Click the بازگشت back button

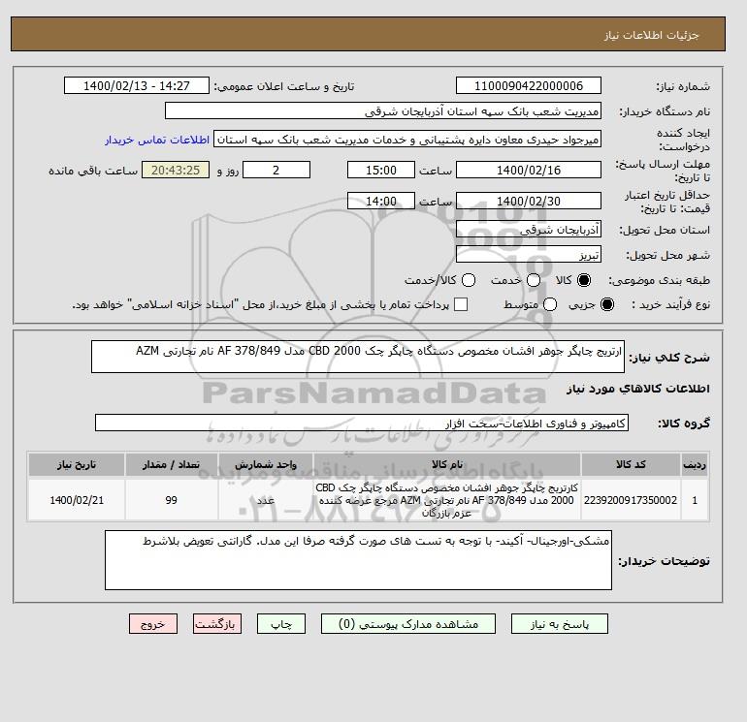(217, 624)
